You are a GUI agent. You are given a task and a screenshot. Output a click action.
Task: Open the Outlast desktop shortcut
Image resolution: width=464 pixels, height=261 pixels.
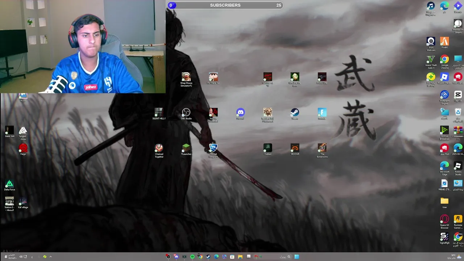click(x=268, y=149)
